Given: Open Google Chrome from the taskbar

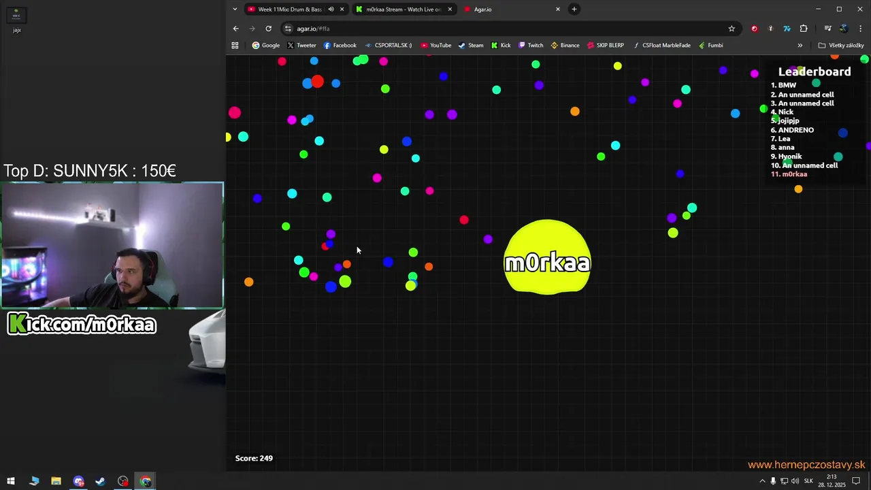Looking at the screenshot, I should [x=146, y=481].
